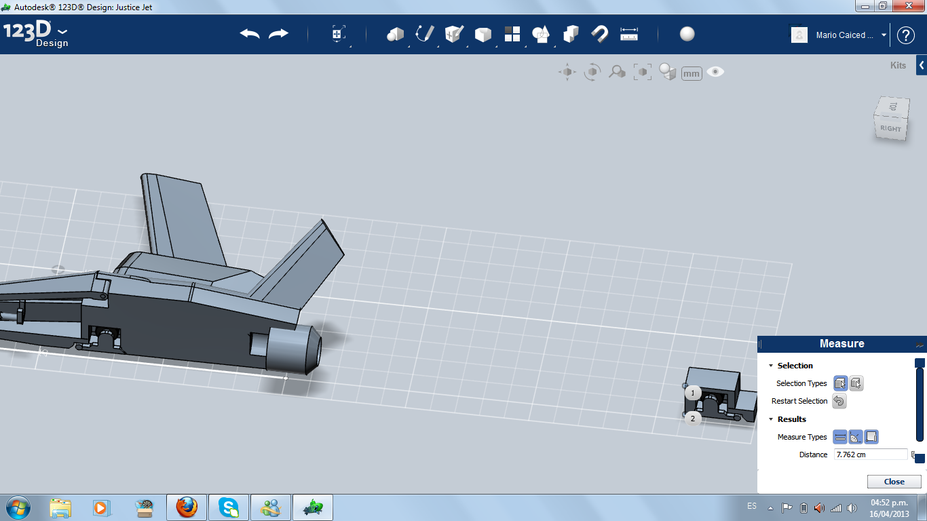Open the 123D Design application menu
The image size is (927, 521).
pyautogui.click(x=35, y=34)
